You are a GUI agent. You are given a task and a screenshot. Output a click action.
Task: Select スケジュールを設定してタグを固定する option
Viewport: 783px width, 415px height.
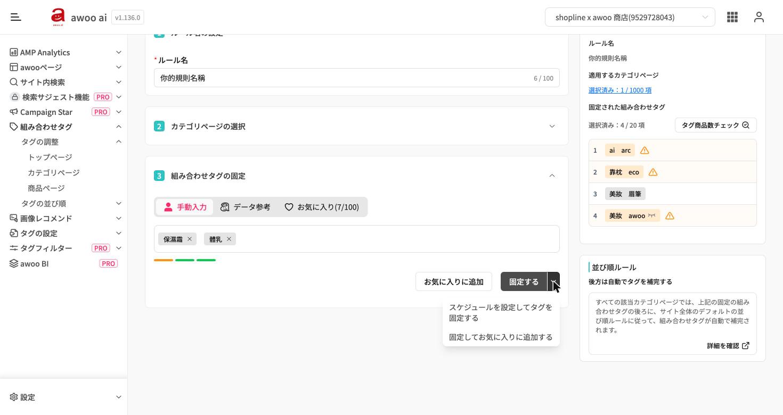click(x=501, y=312)
